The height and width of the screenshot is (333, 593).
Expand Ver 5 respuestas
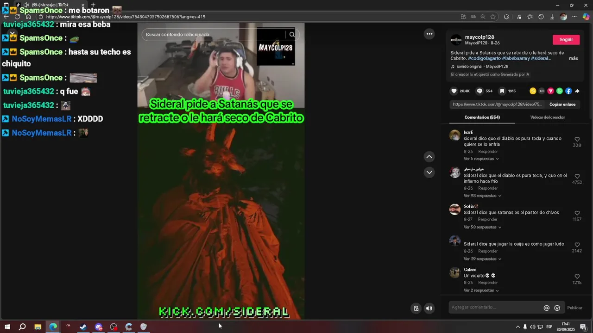(x=481, y=159)
